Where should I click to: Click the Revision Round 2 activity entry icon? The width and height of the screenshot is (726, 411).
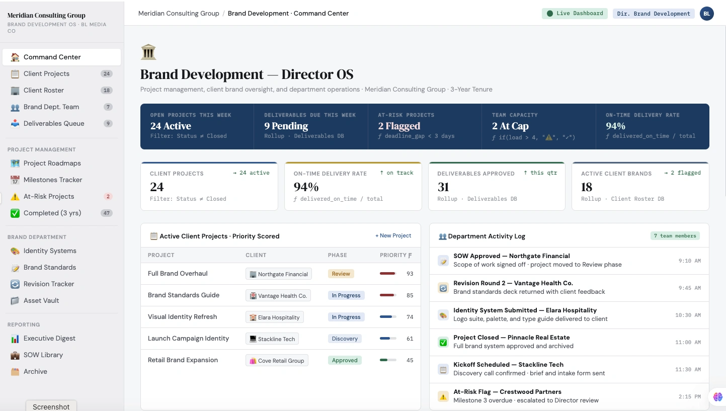point(443,288)
